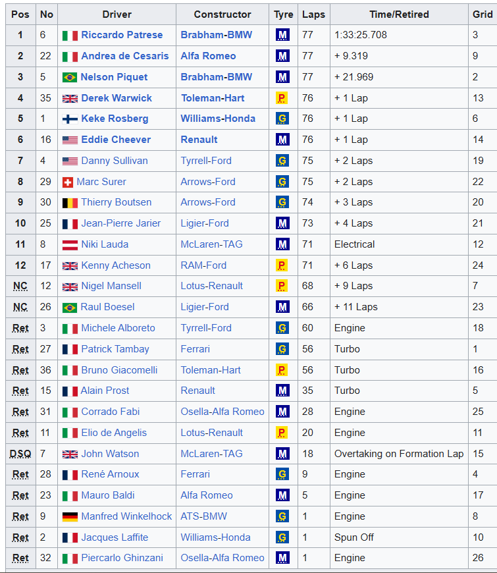This screenshot has width=497, height=573.
Task: Click the Goodyear tyre icon in Marc Surer's row
Action: [282, 182]
